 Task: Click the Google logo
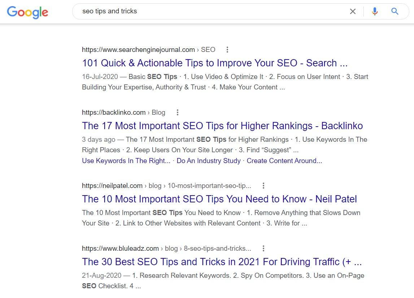[x=27, y=12]
